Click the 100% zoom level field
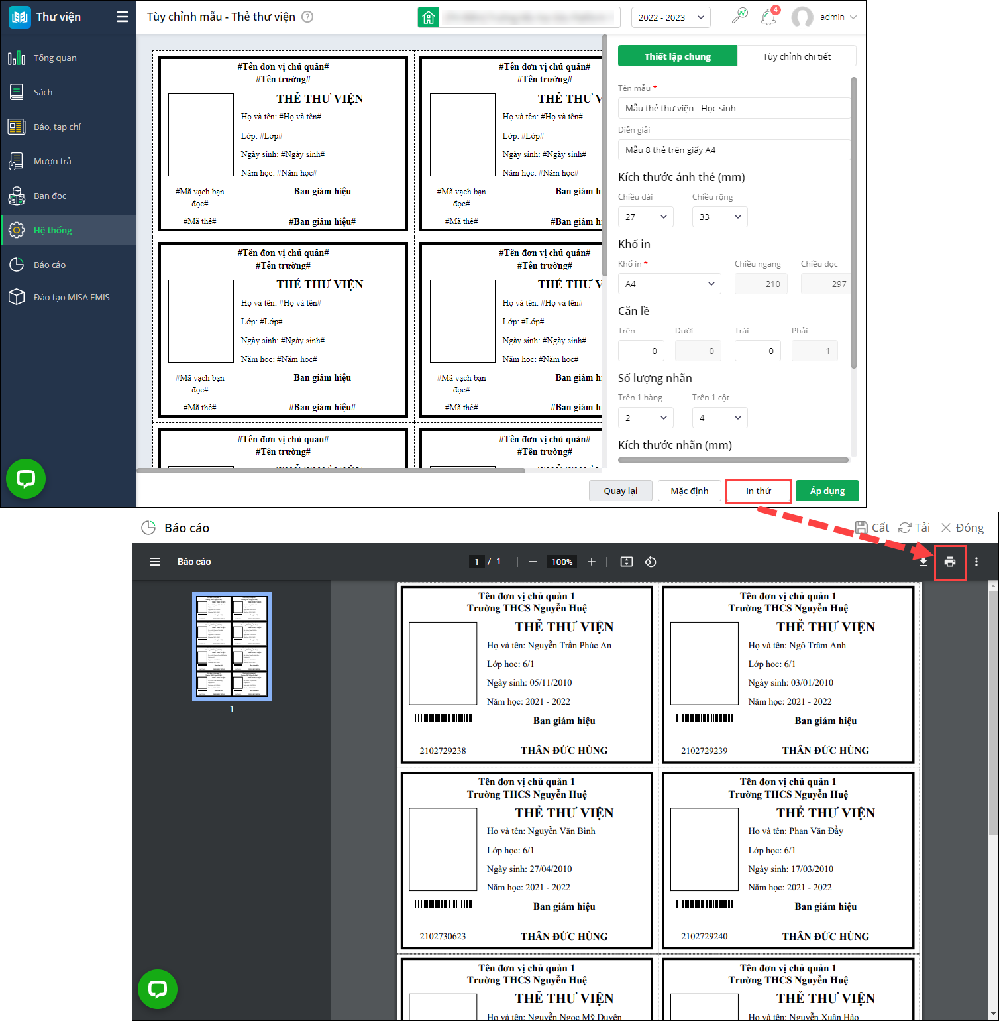Viewport: 999px width, 1021px height. pyautogui.click(x=562, y=562)
